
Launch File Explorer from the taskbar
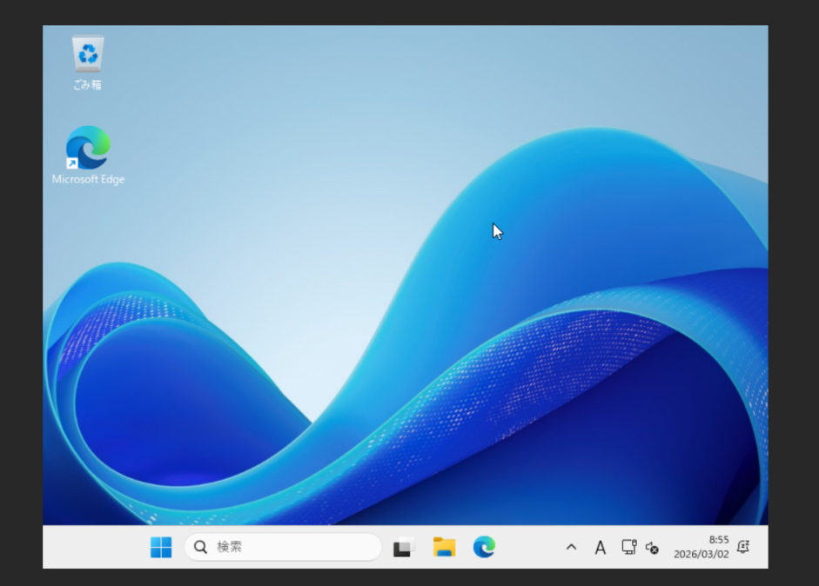(x=444, y=547)
